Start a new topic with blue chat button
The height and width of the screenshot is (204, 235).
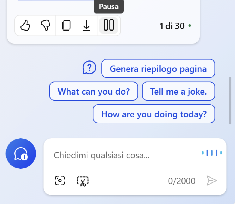(21, 153)
